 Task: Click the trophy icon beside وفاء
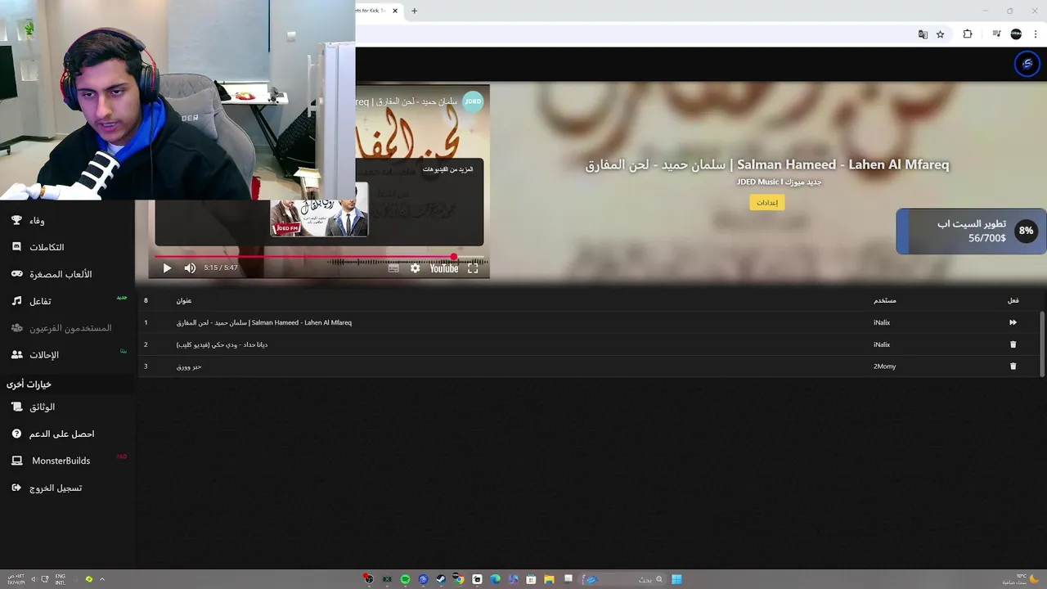[16, 220]
